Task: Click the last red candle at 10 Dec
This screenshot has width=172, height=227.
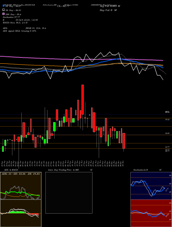Action: [123, 141]
